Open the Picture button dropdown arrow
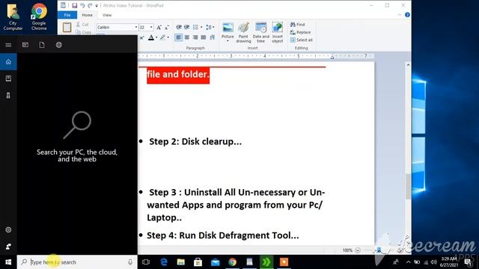The image size is (479, 269). coord(228,41)
